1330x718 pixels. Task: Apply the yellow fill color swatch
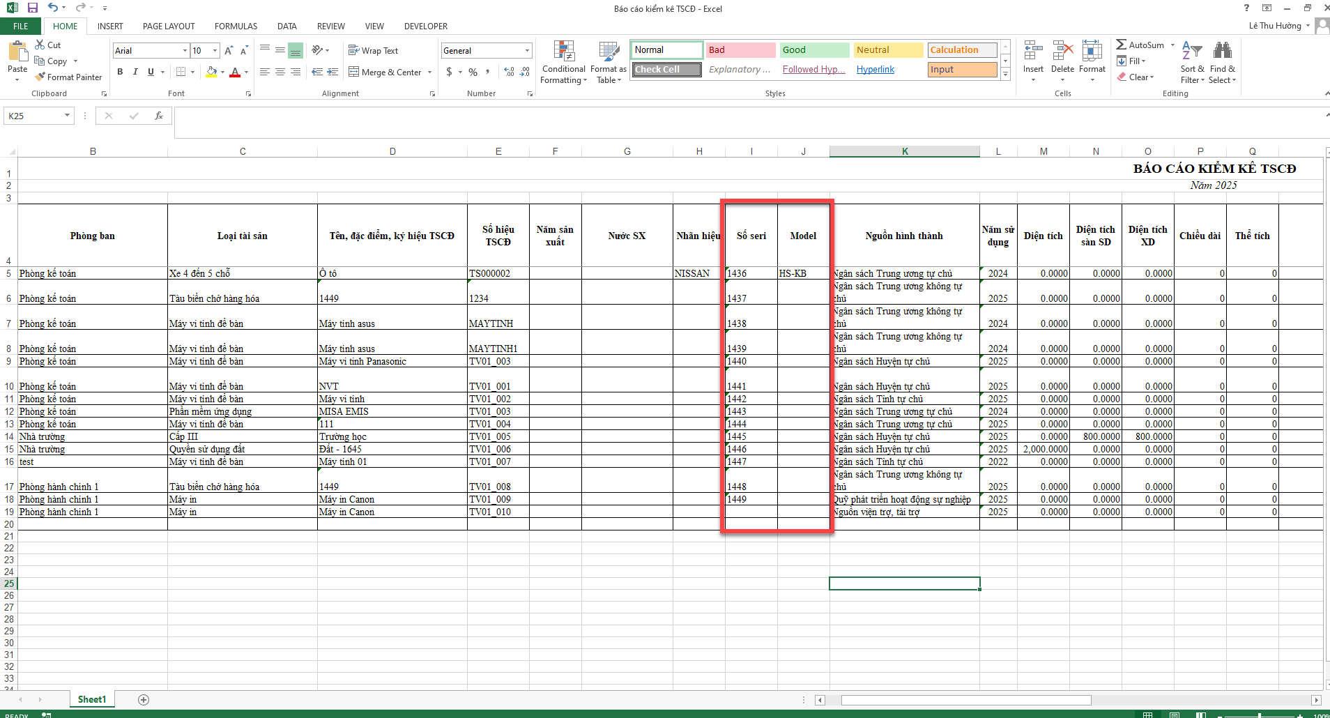pos(211,72)
